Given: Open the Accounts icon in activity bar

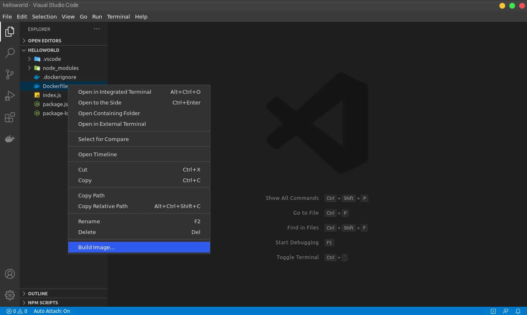Looking at the screenshot, I should tap(10, 274).
